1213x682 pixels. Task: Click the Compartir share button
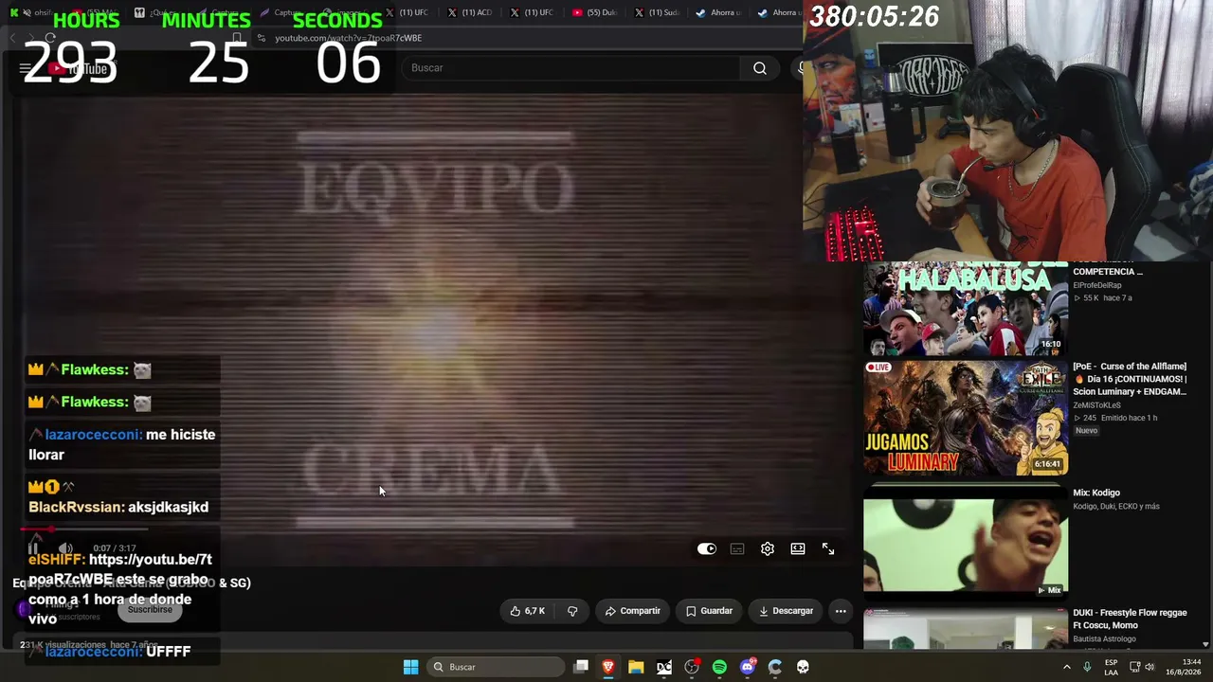tap(632, 611)
